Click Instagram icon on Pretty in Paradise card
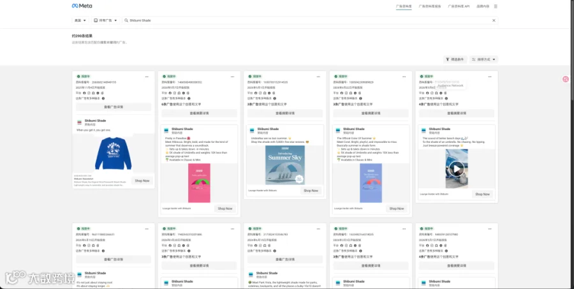This screenshot has width=574, height=289. tap(174, 93)
